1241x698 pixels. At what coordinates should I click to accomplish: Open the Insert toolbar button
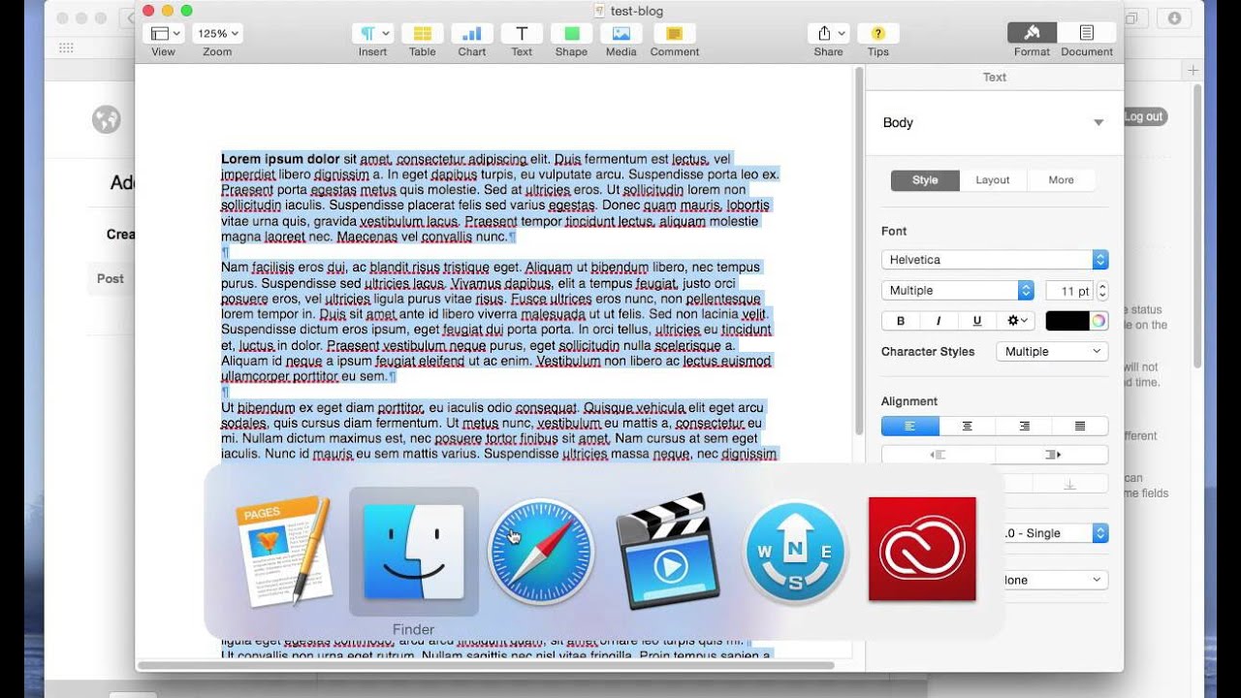[372, 34]
